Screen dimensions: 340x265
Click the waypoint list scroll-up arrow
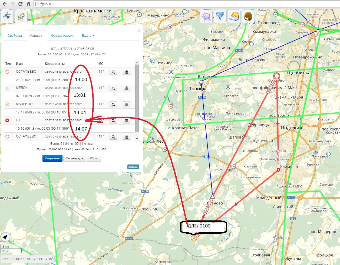137,63
